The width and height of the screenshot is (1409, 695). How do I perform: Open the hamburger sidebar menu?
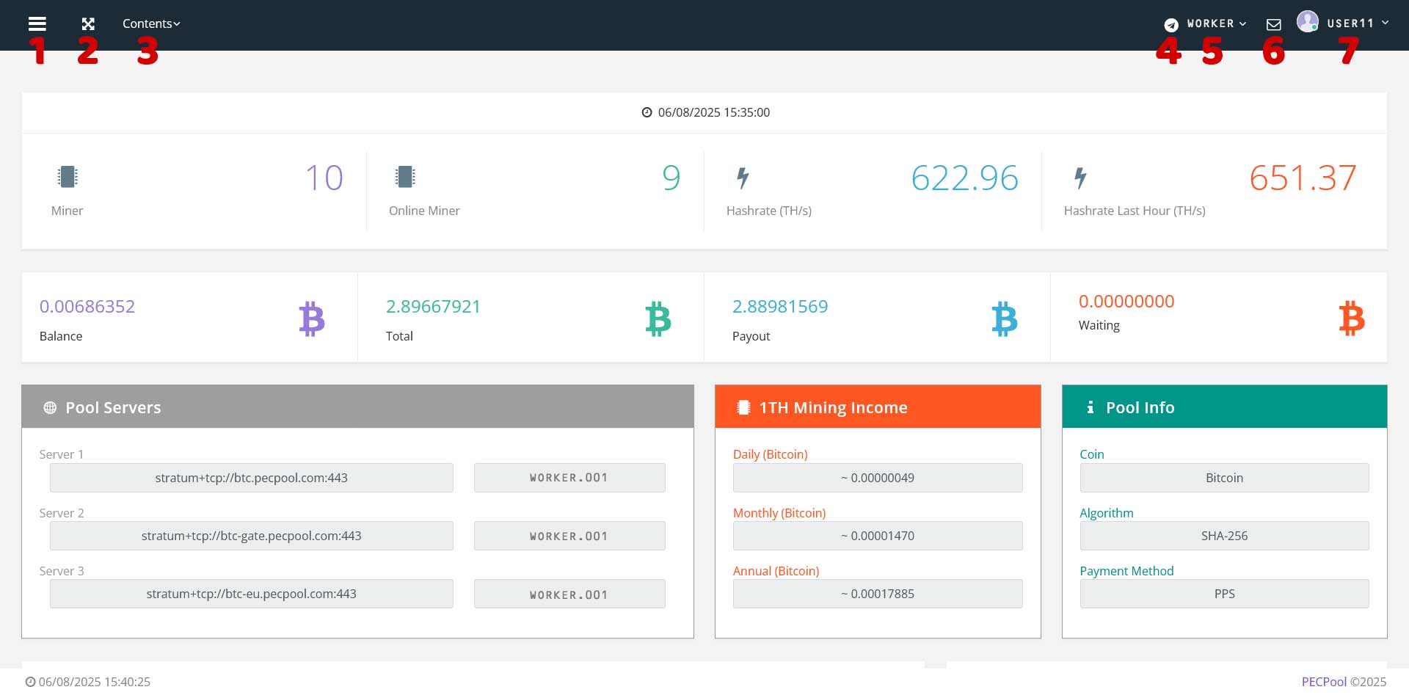coord(37,23)
